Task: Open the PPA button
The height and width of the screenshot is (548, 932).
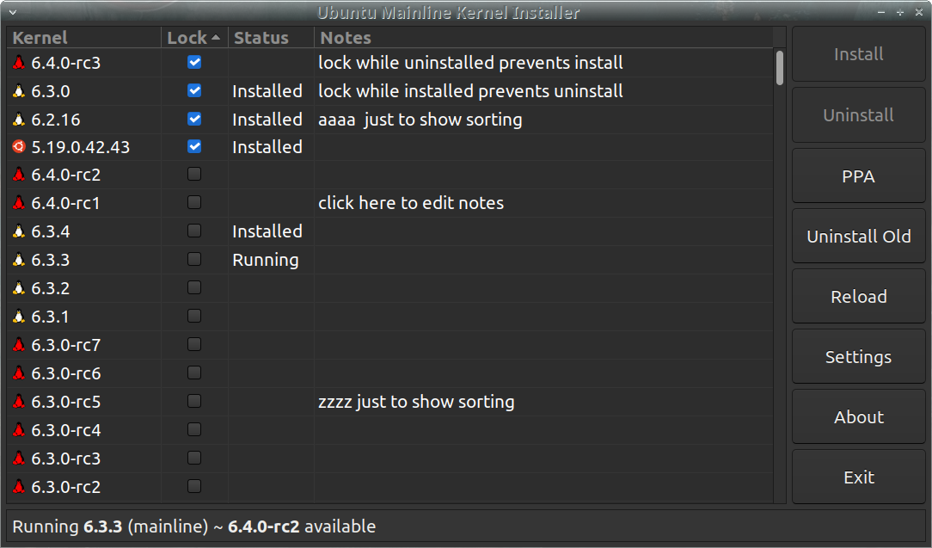Action: (x=858, y=176)
